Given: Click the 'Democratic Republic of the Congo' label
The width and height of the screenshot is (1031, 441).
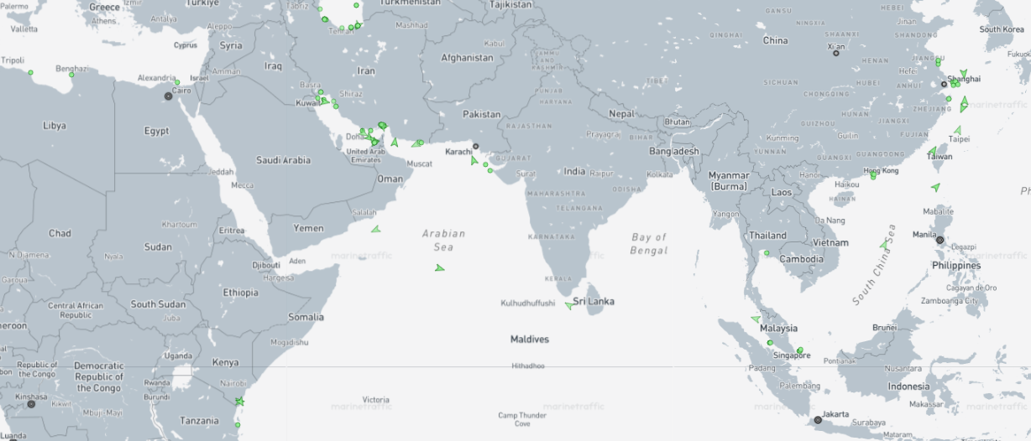Looking at the screenshot, I should [x=98, y=376].
